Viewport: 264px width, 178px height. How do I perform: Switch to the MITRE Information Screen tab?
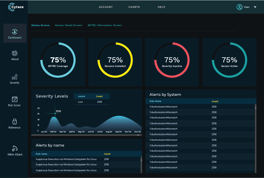[x=105, y=25]
